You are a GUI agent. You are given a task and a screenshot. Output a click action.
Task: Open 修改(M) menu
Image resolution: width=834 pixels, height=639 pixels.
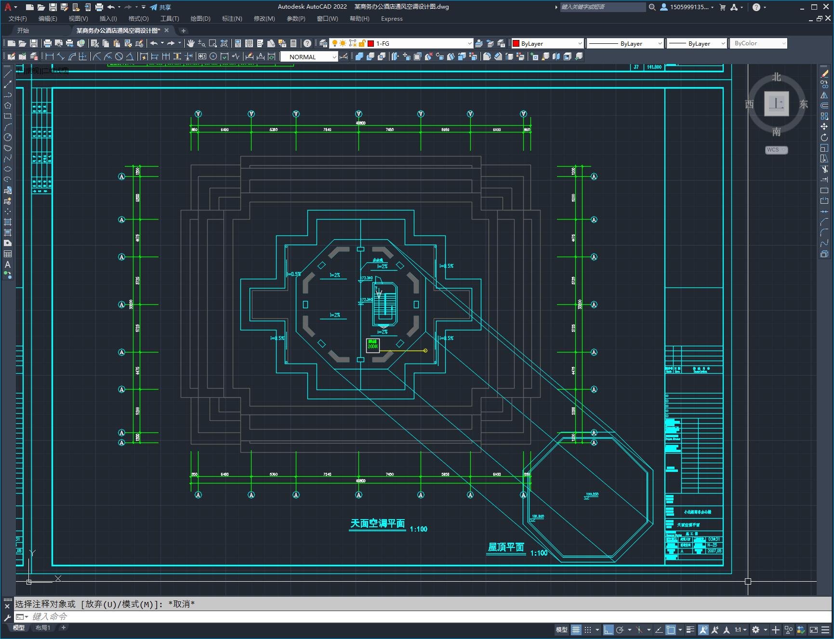[x=264, y=19]
